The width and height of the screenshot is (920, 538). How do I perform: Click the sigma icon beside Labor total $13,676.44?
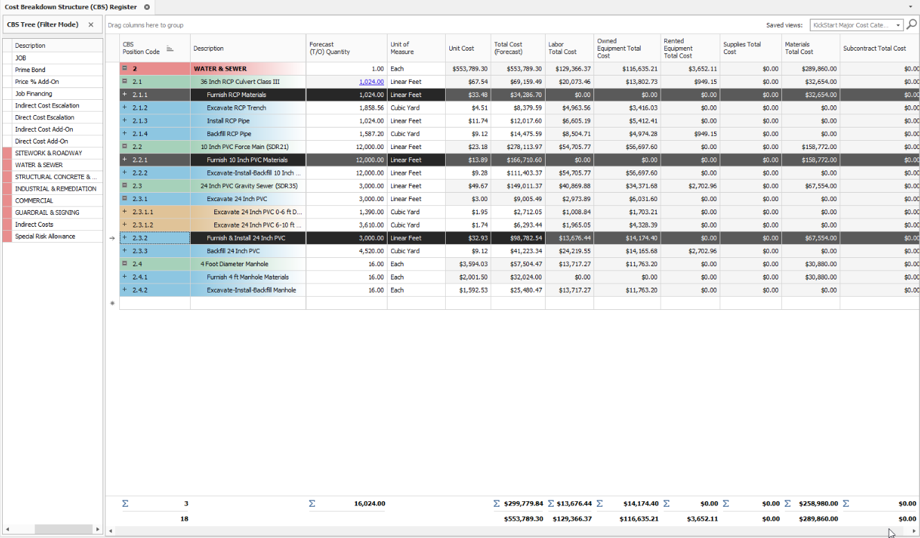(x=551, y=503)
